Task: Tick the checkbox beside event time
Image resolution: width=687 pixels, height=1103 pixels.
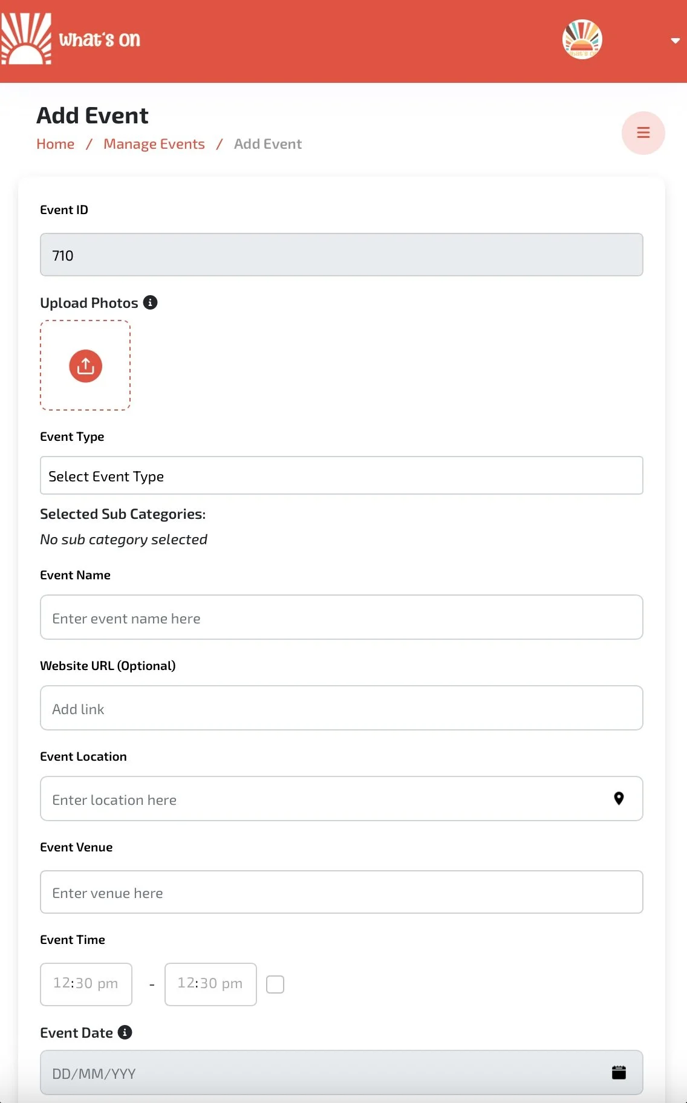Action: pos(275,984)
